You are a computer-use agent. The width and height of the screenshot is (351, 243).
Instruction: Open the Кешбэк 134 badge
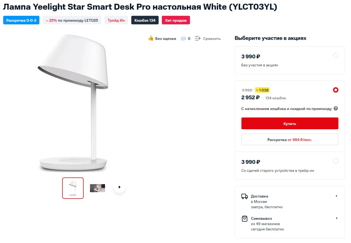tap(145, 20)
